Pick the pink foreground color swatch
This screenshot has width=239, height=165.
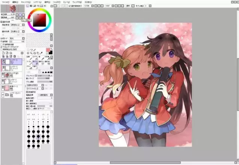48,50
